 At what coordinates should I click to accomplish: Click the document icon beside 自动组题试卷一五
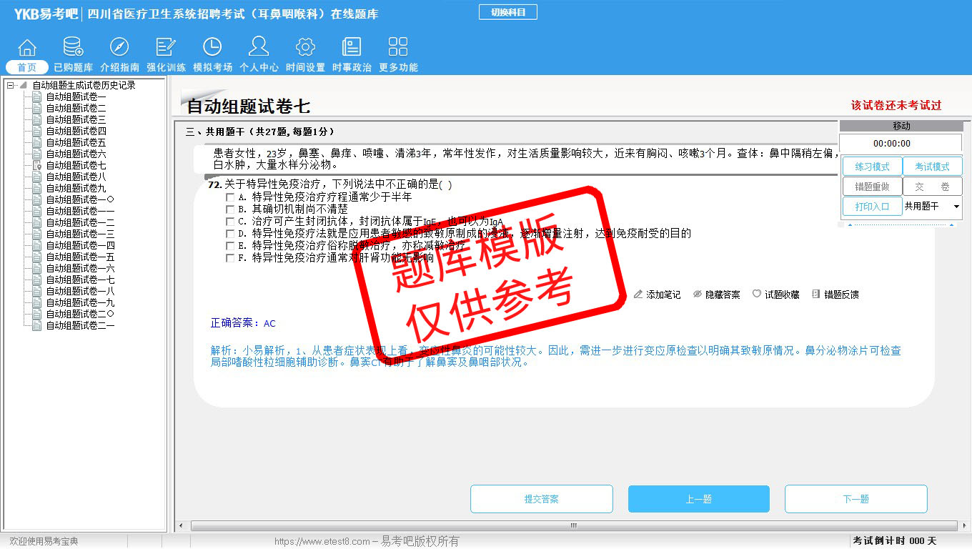(x=37, y=257)
